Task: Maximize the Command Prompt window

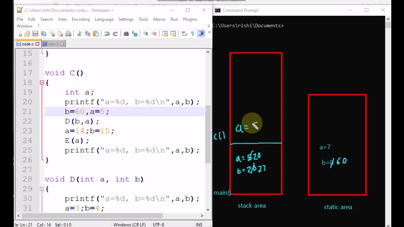Action: point(366,10)
